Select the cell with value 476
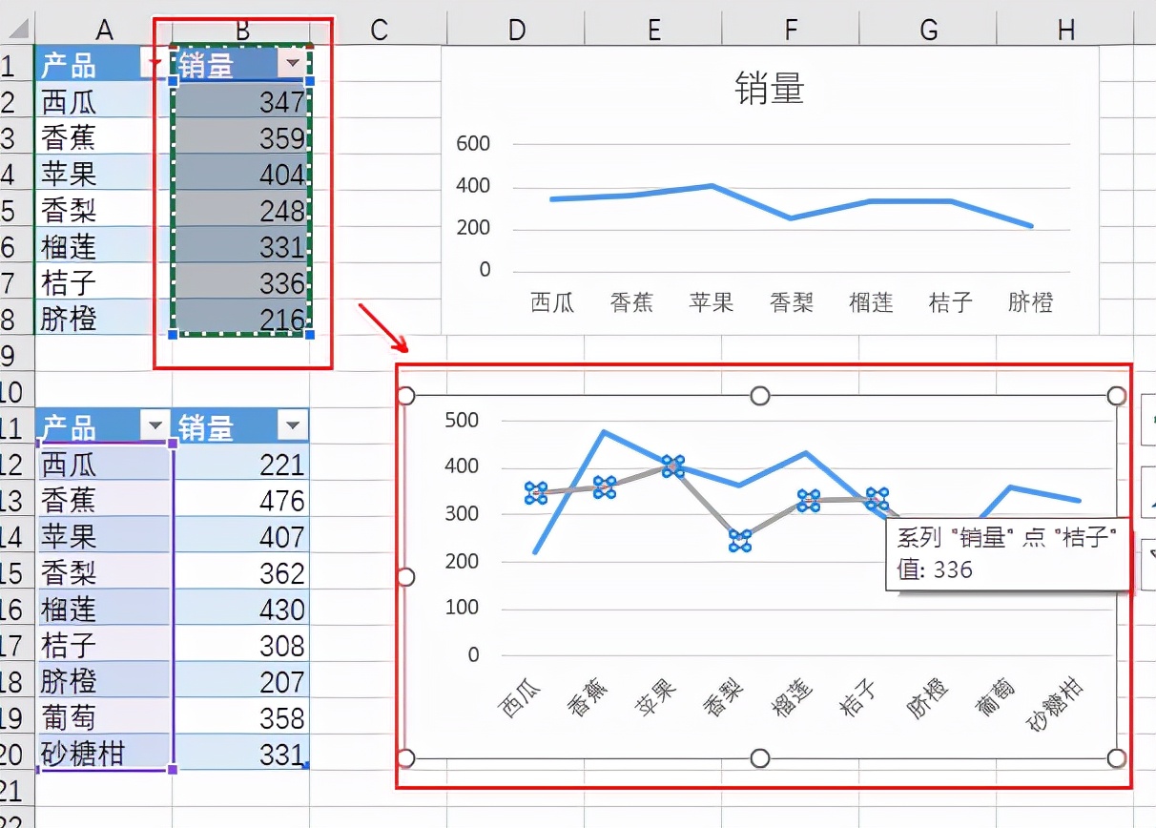 point(241,499)
